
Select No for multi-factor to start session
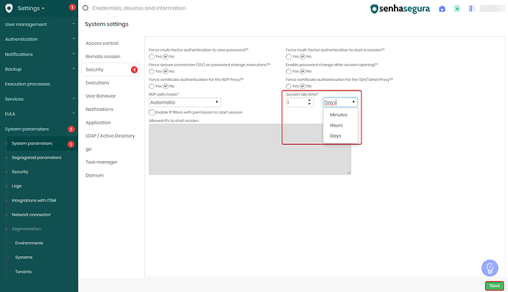pos(303,57)
